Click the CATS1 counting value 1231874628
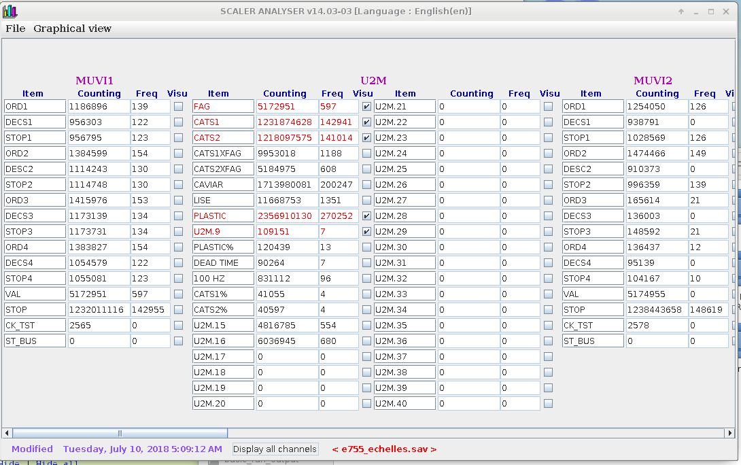Image resolution: width=741 pixels, height=465 pixels. (288, 122)
